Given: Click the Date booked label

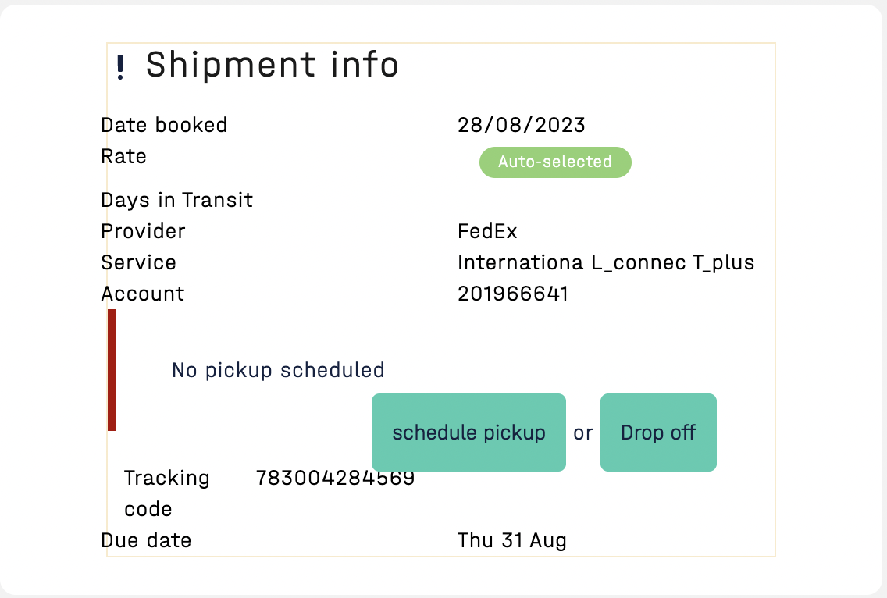Looking at the screenshot, I should click(x=164, y=125).
